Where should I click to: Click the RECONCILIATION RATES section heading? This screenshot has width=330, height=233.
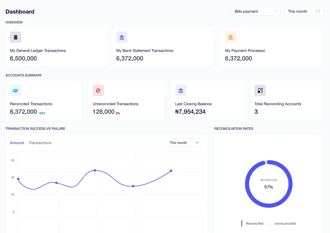234,129
